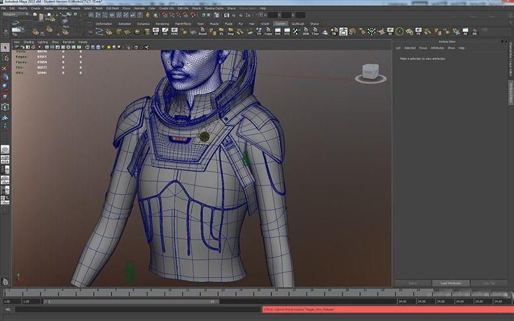Image resolution: width=514 pixels, height=321 pixels.
Task: Click the 'FE' shelf button
Action: pos(390,32)
